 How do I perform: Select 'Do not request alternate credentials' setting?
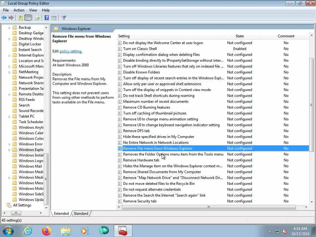(x=152, y=189)
